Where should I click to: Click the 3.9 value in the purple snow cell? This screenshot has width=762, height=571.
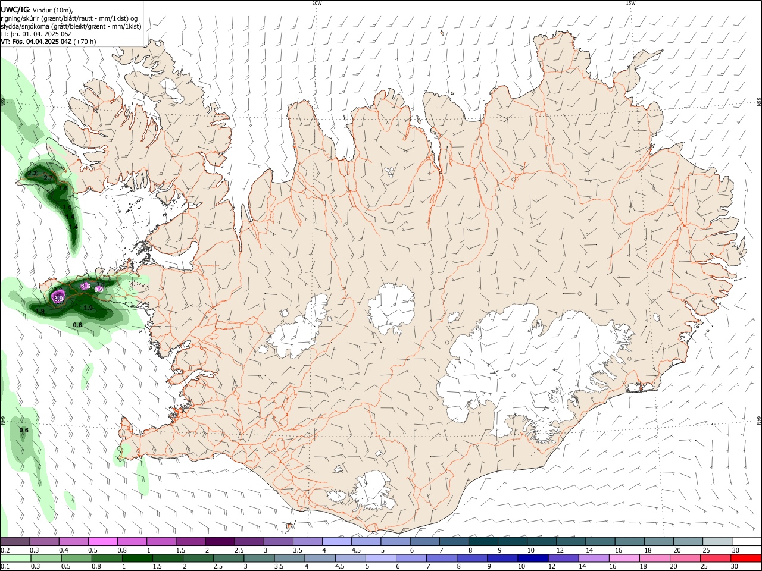pos(58,299)
